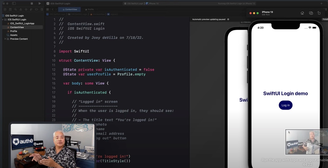
Task: Click the '“Logged in” screen' comment line
Action: (95, 102)
